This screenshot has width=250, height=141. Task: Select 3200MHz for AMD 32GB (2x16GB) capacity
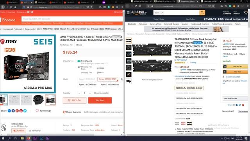(189, 98)
